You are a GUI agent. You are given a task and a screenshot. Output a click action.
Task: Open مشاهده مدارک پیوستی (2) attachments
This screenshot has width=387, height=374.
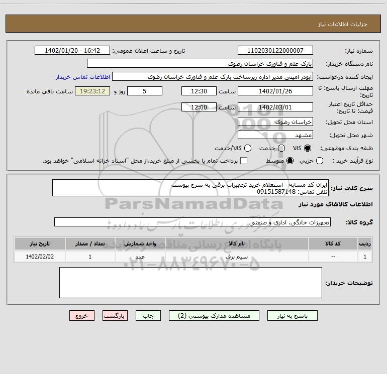(x=214, y=316)
